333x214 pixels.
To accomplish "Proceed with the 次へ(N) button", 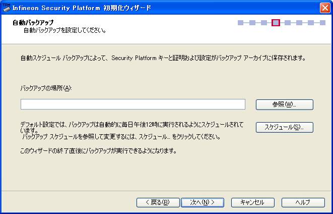I will click(203, 202).
